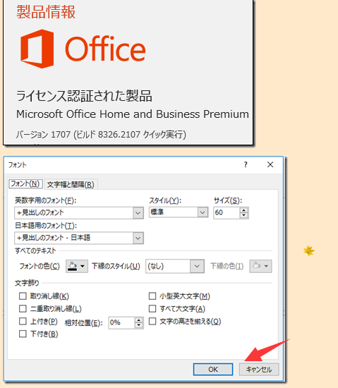Increase 相対位置 percentage with up arrow
Viewport: 338px width, 388px height.
tap(139, 320)
